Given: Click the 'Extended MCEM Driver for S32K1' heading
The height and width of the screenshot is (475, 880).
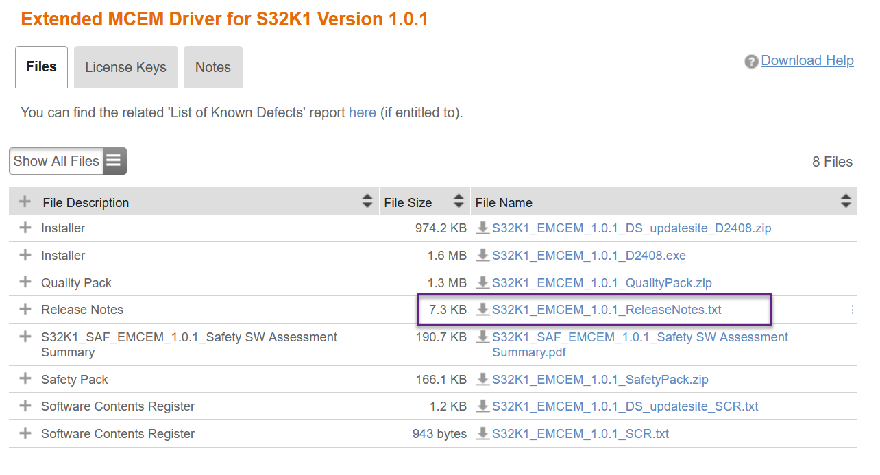Looking at the screenshot, I should pyautogui.click(x=224, y=19).
